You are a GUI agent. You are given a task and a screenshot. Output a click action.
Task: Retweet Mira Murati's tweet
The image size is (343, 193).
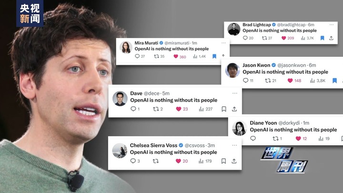coord(156,56)
